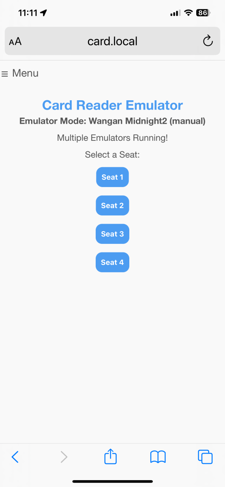225x487 pixels.
Task: Tap the cellular signal bars icon
Action: (175, 13)
